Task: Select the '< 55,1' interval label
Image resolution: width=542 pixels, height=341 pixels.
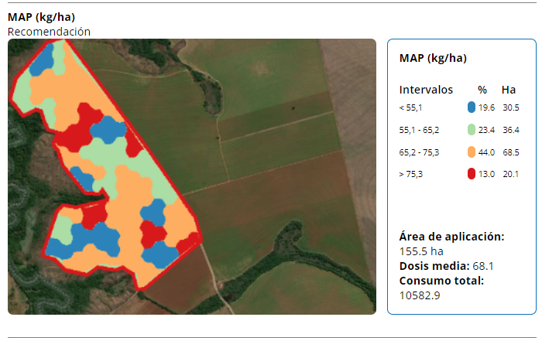Action: click(x=410, y=107)
